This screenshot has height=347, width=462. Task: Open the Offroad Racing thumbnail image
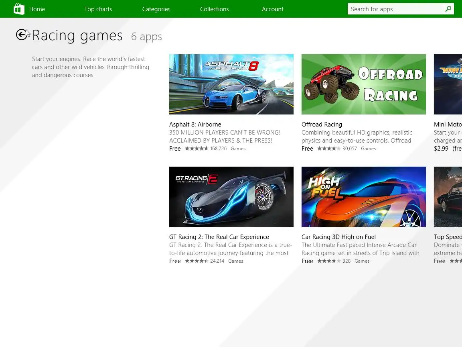pos(364,84)
